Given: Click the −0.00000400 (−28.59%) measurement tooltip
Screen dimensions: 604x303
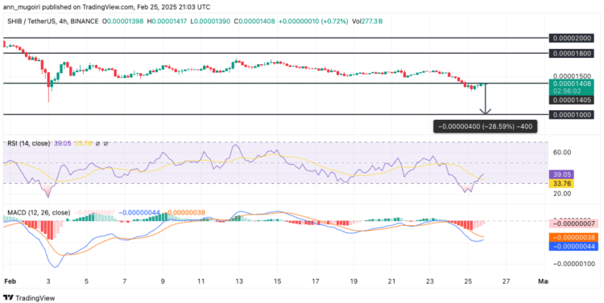Looking at the screenshot, I should pos(486,126).
